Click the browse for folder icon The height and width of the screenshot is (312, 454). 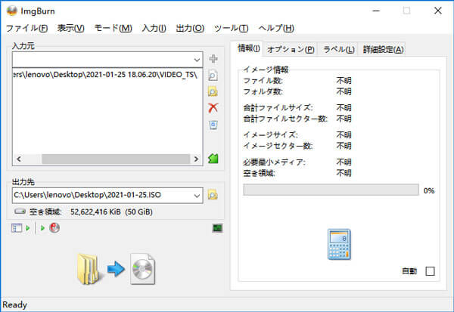click(x=213, y=91)
